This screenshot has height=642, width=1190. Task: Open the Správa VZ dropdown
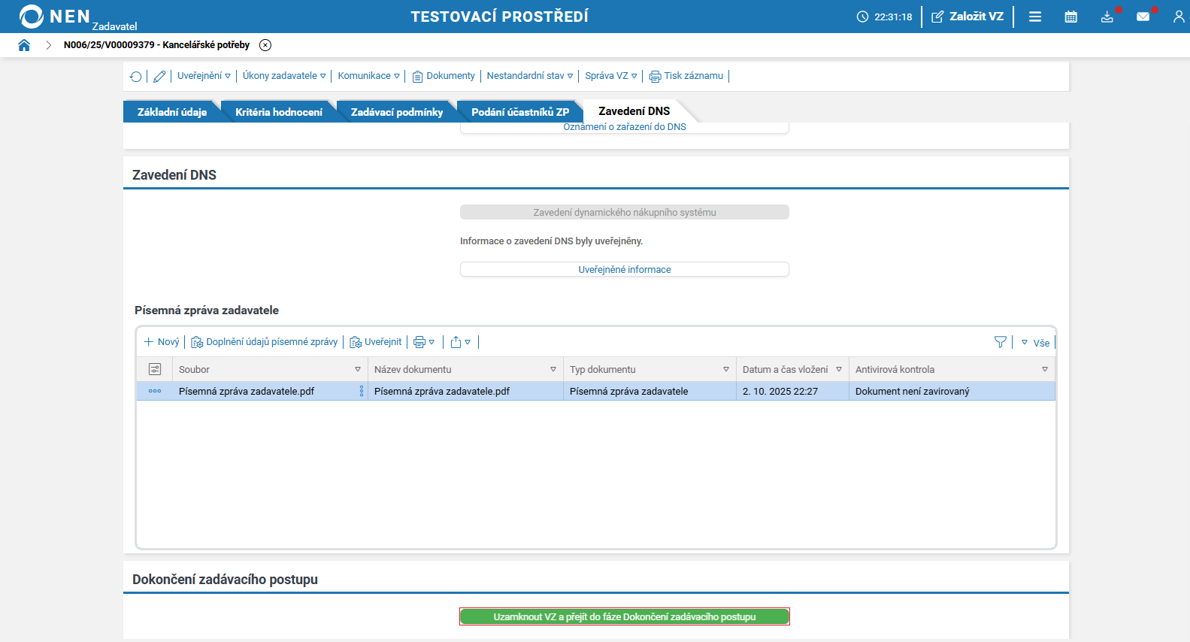point(610,76)
